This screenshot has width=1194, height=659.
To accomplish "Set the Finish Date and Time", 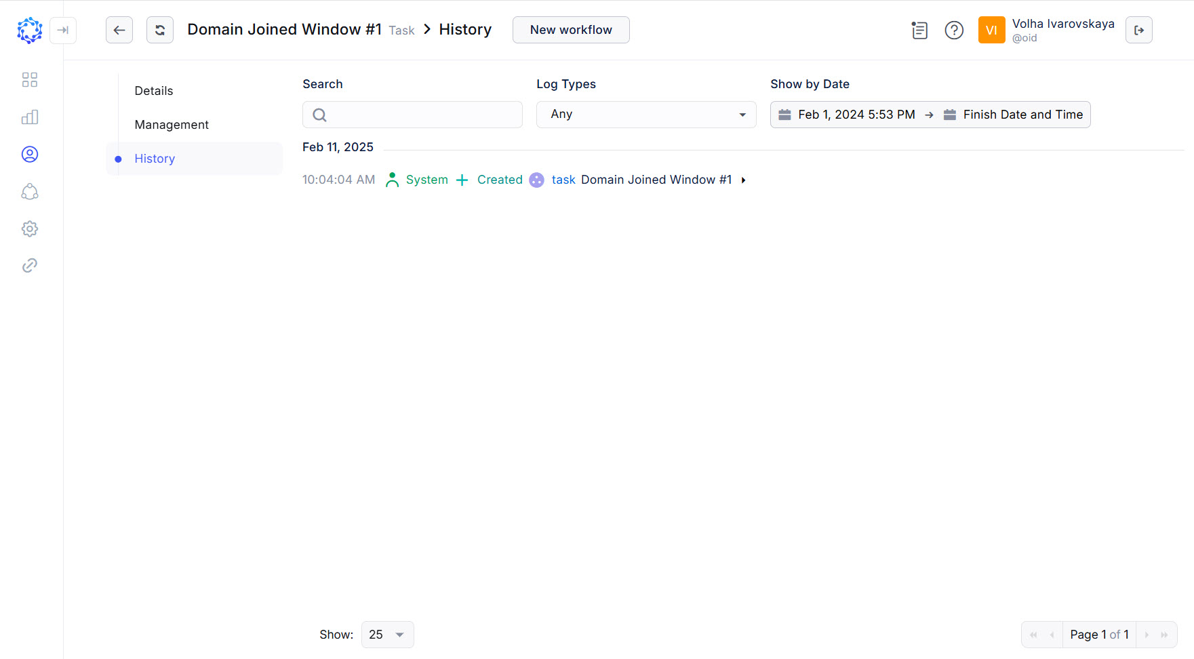I will point(1022,115).
